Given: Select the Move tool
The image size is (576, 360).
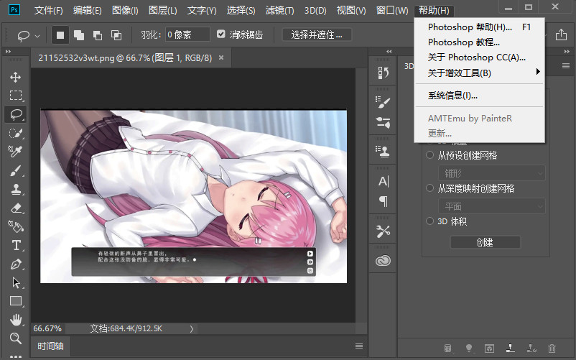Looking at the screenshot, I should click(15, 77).
